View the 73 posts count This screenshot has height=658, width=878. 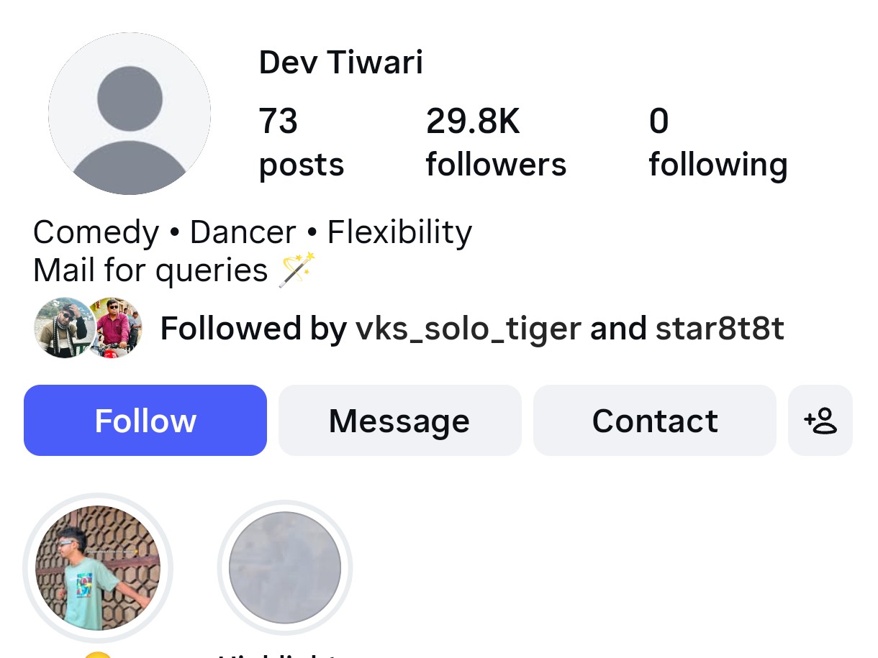point(301,142)
